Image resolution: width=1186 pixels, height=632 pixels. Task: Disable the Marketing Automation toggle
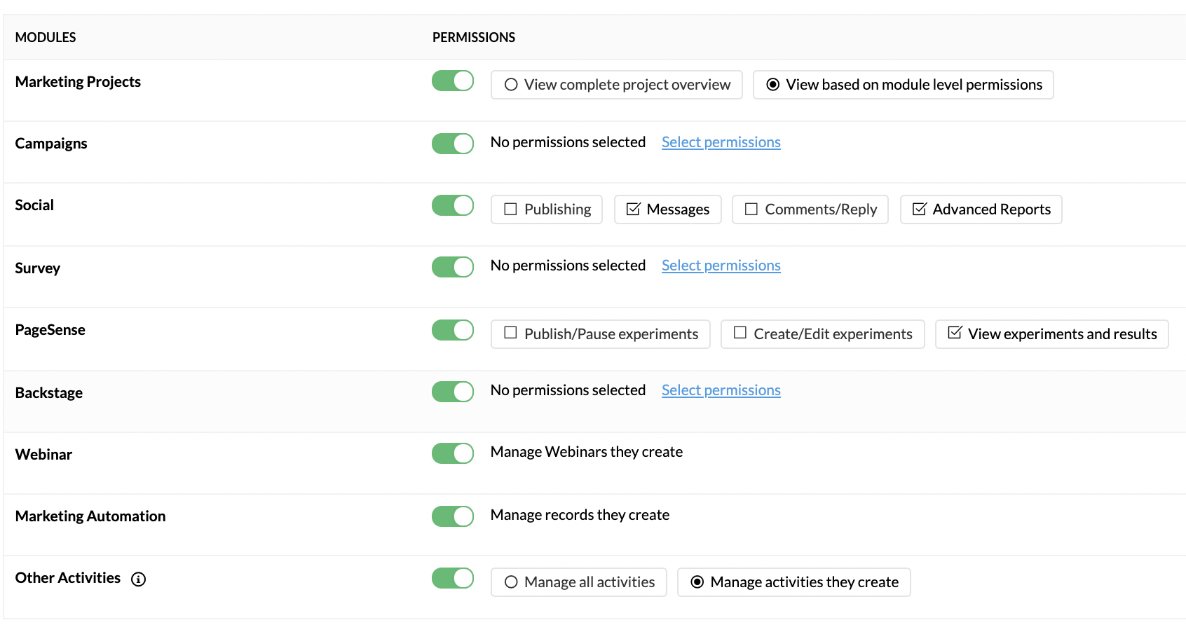(453, 516)
